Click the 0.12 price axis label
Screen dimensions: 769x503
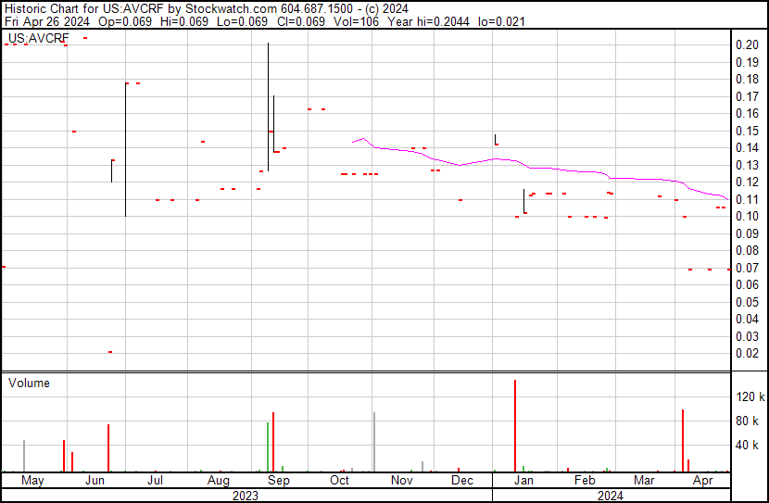tap(747, 182)
